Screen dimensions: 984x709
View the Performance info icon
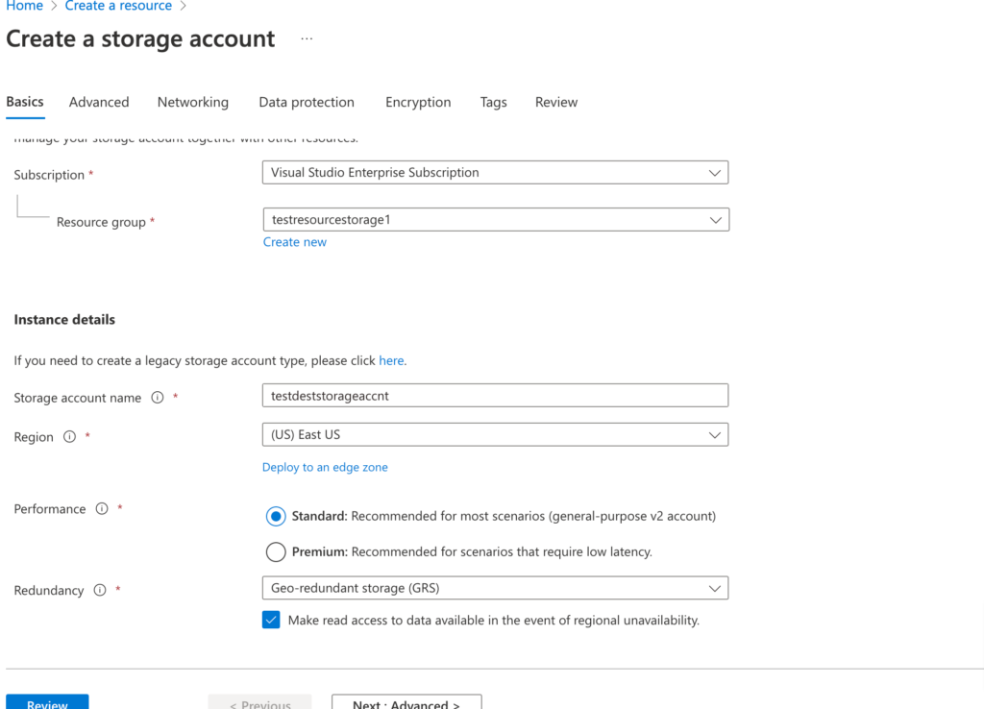[x=101, y=509]
